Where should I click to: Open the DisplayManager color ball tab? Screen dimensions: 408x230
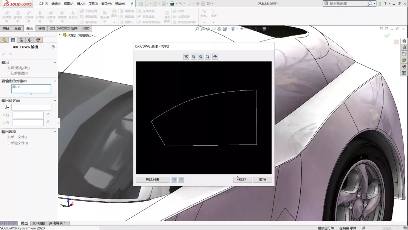coord(38,40)
